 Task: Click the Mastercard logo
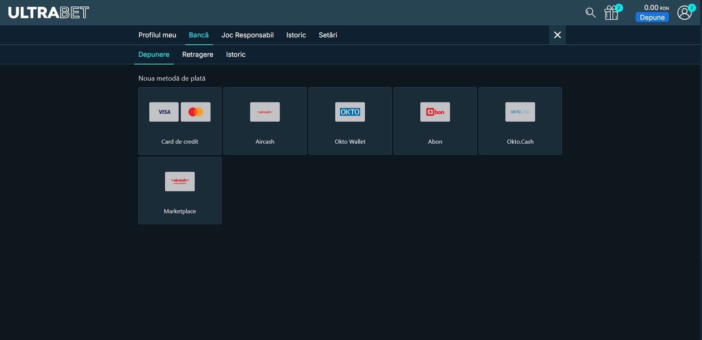point(195,112)
